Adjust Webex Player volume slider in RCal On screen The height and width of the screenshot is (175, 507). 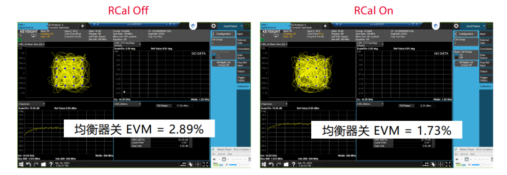(x=481, y=164)
